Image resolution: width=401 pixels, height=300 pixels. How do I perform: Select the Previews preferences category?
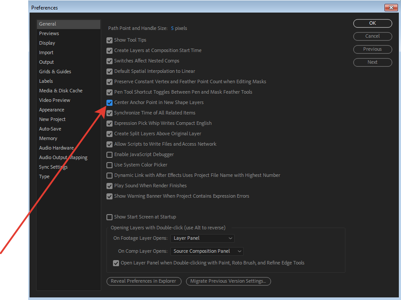click(49, 33)
